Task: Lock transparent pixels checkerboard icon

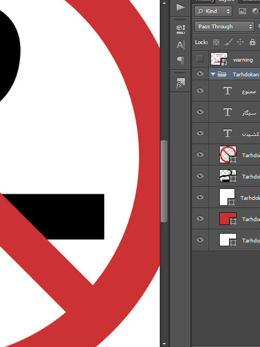Action: tap(216, 42)
